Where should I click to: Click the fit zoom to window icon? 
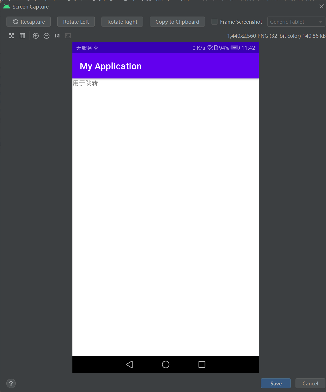click(68, 36)
